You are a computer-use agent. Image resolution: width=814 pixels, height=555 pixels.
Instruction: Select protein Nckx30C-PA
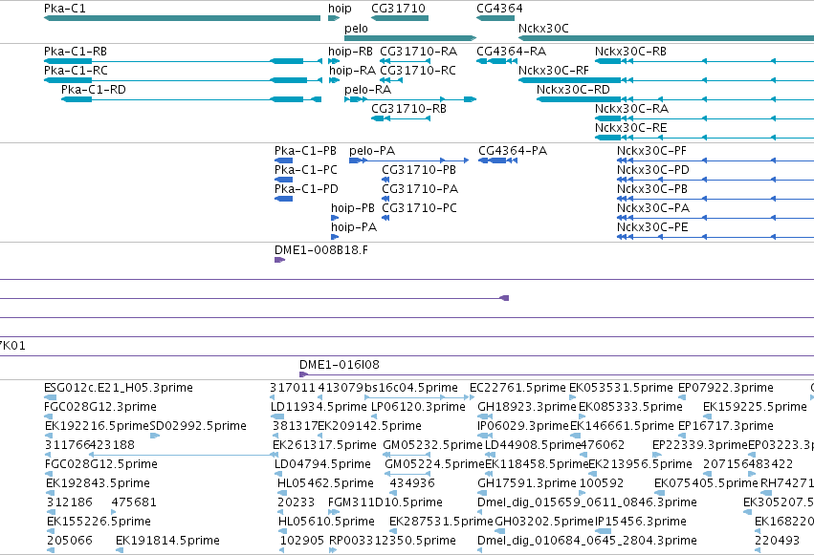715,218
